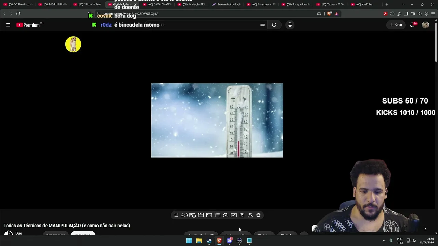Viewport: 438px width, 246px height.
Task: Open Brave Leo AI sparkle icon
Action: click(420, 14)
